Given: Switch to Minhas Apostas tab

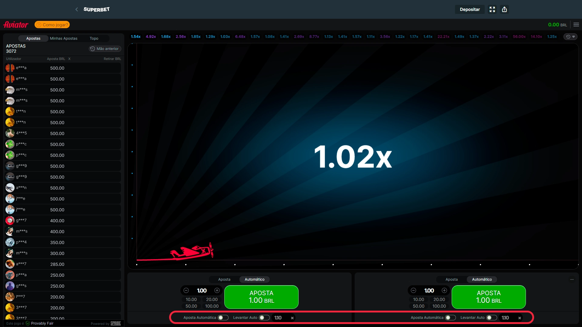Looking at the screenshot, I should pyautogui.click(x=64, y=38).
